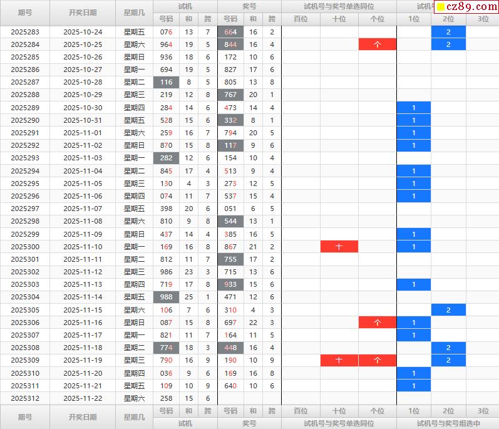The width and height of the screenshot is (499, 429).
Task: Click the red 个 marker in row 2025284
Action: tap(377, 44)
